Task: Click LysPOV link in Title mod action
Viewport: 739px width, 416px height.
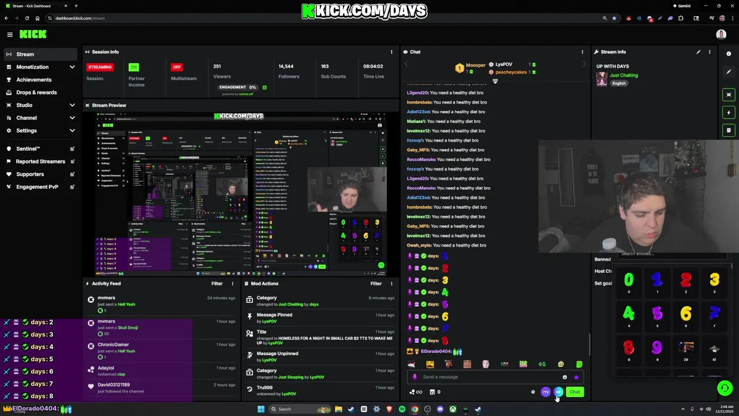Action: click(x=275, y=343)
